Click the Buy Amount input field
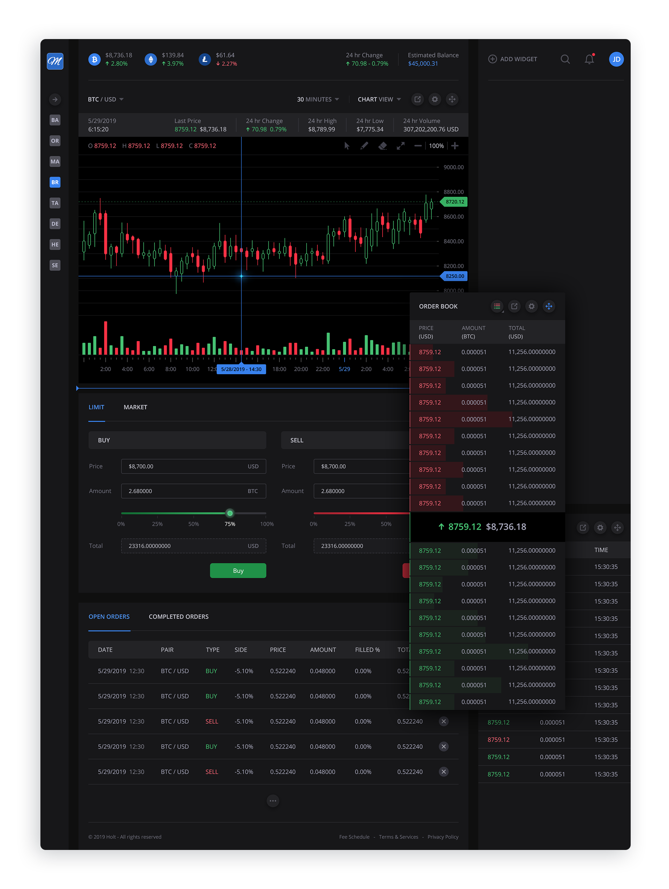This screenshot has height=889, width=669. click(x=193, y=491)
